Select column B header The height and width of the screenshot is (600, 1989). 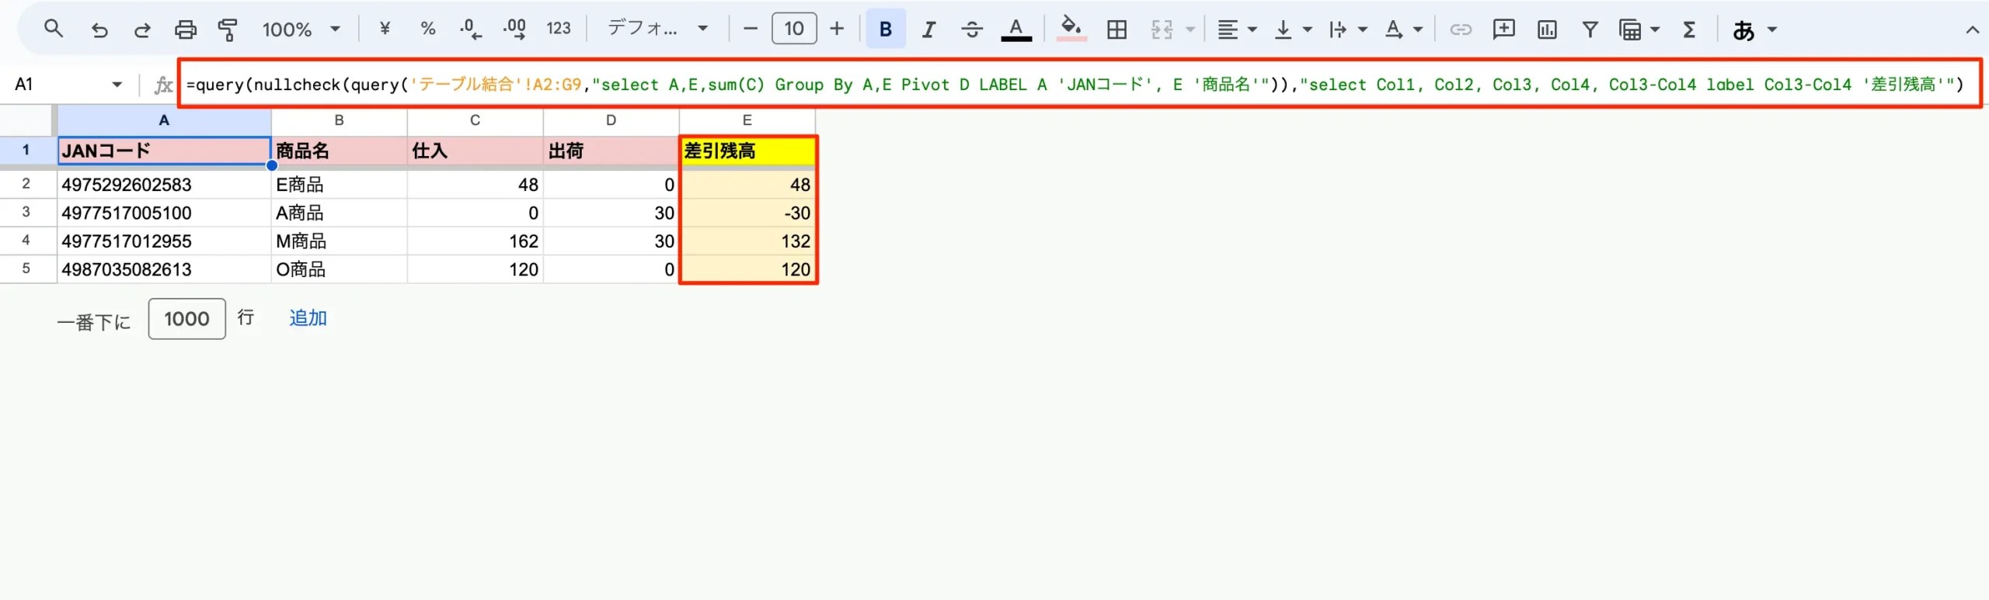click(x=339, y=120)
